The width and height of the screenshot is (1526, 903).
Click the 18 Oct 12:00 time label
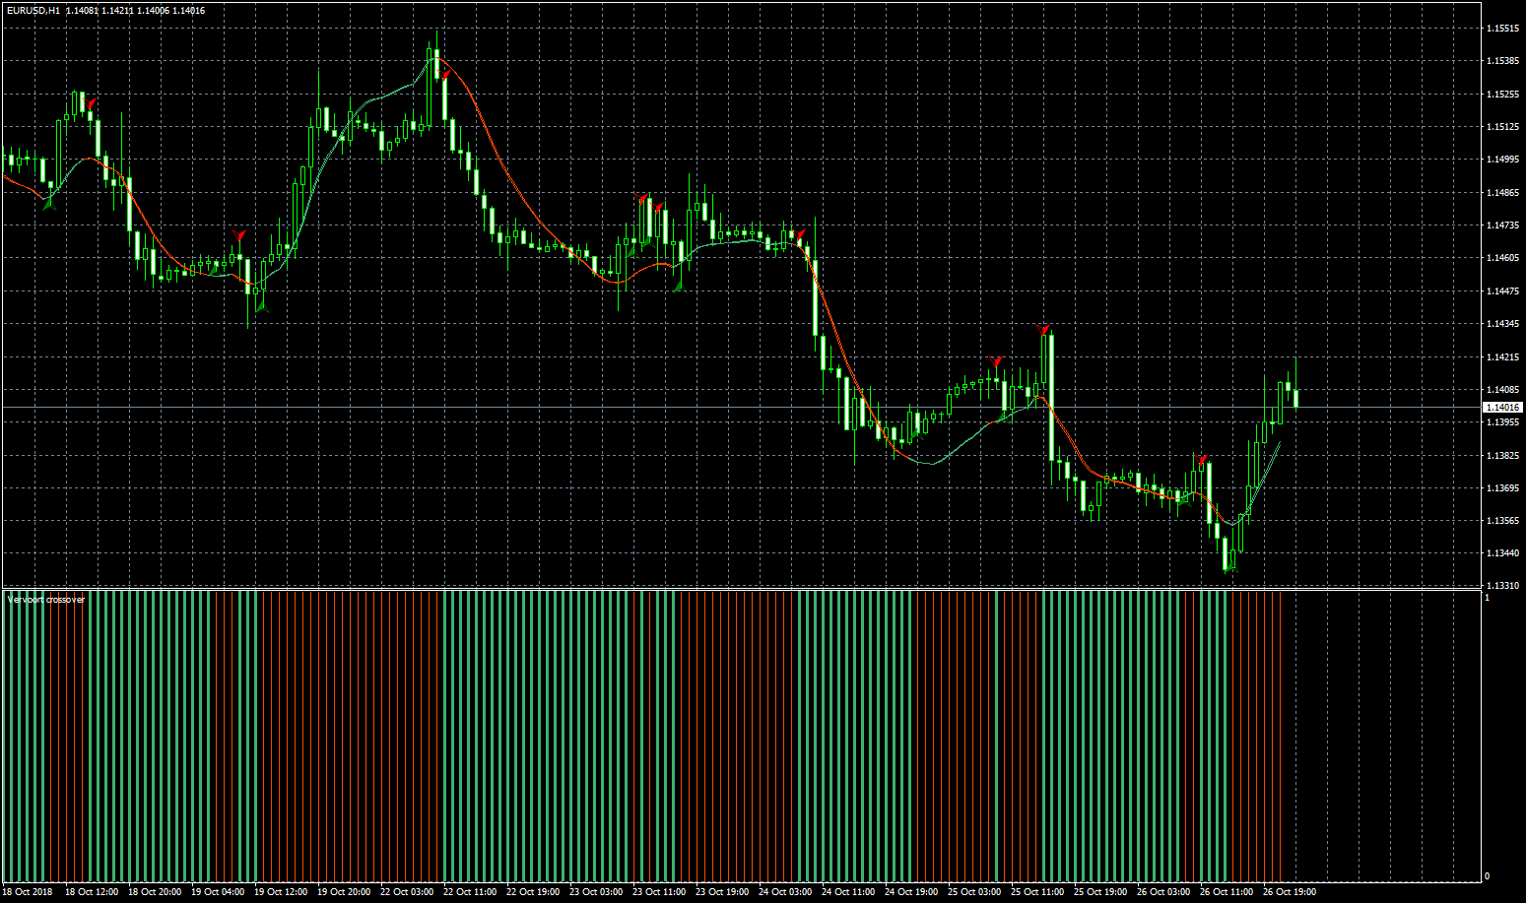coord(92,892)
